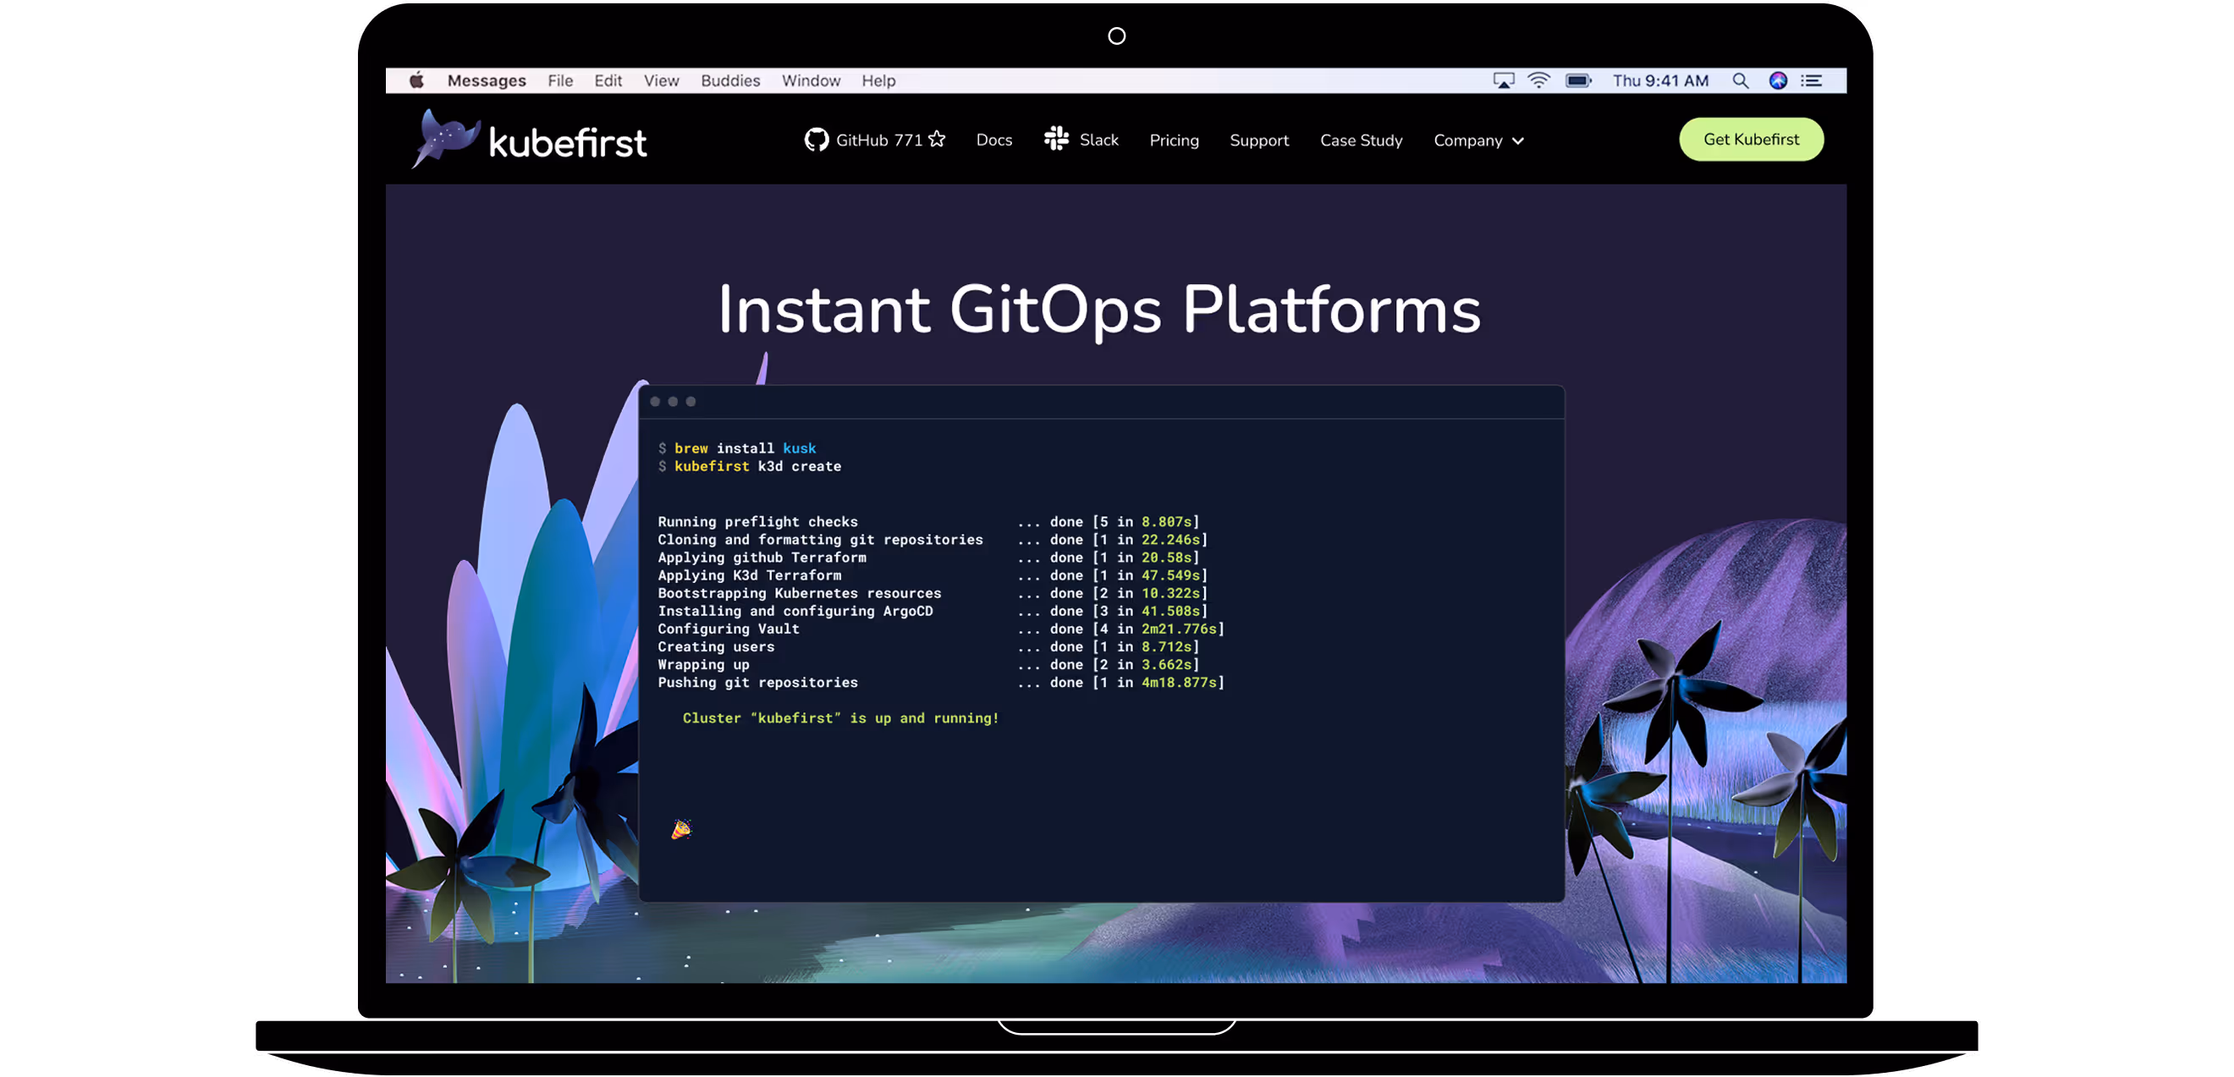Click the Company chevron arrow
2234x1077 pixels.
click(x=1517, y=141)
